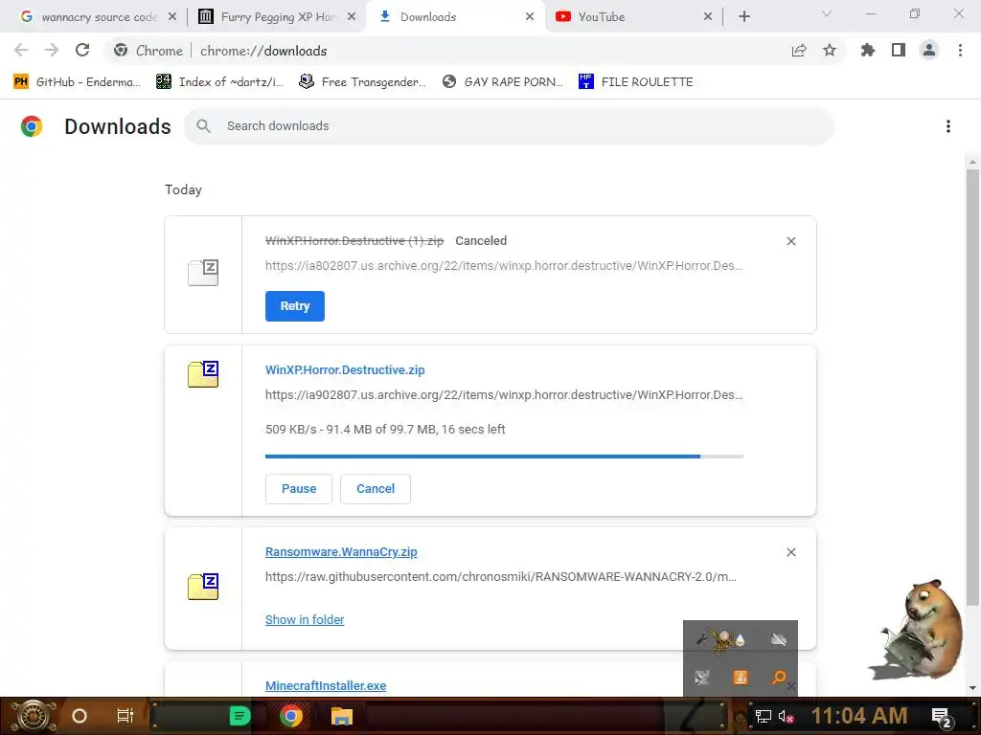This screenshot has height=735, width=981.
Task: Click the crossed-out cloud tray icon
Action: (x=779, y=639)
